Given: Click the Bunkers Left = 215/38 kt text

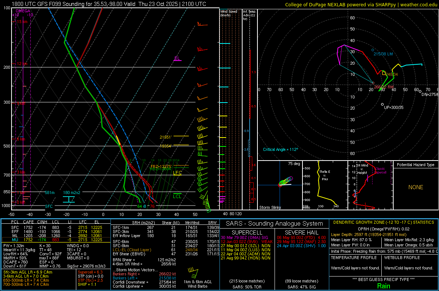Looking at the screenshot, I should point(144,278).
